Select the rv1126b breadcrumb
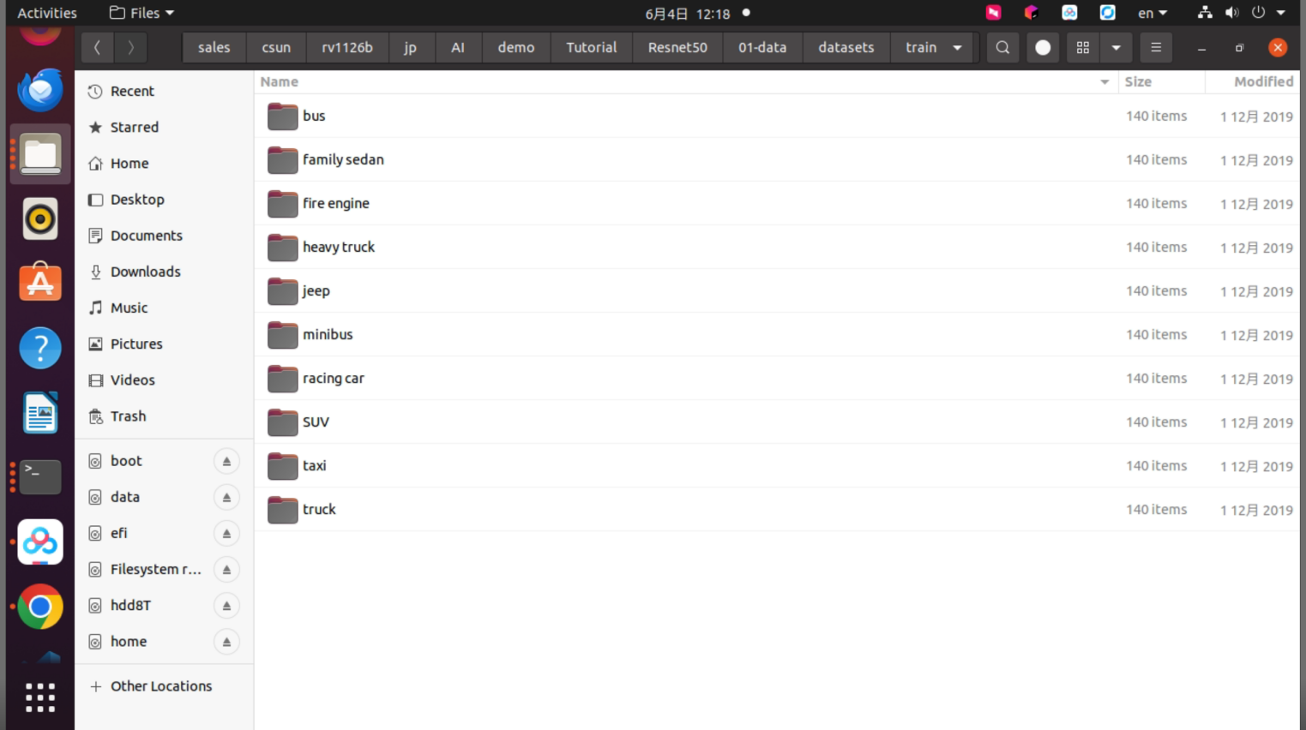 pyautogui.click(x=347, y=48)
